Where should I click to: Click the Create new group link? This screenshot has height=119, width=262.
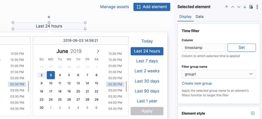(x=197, y=83)
